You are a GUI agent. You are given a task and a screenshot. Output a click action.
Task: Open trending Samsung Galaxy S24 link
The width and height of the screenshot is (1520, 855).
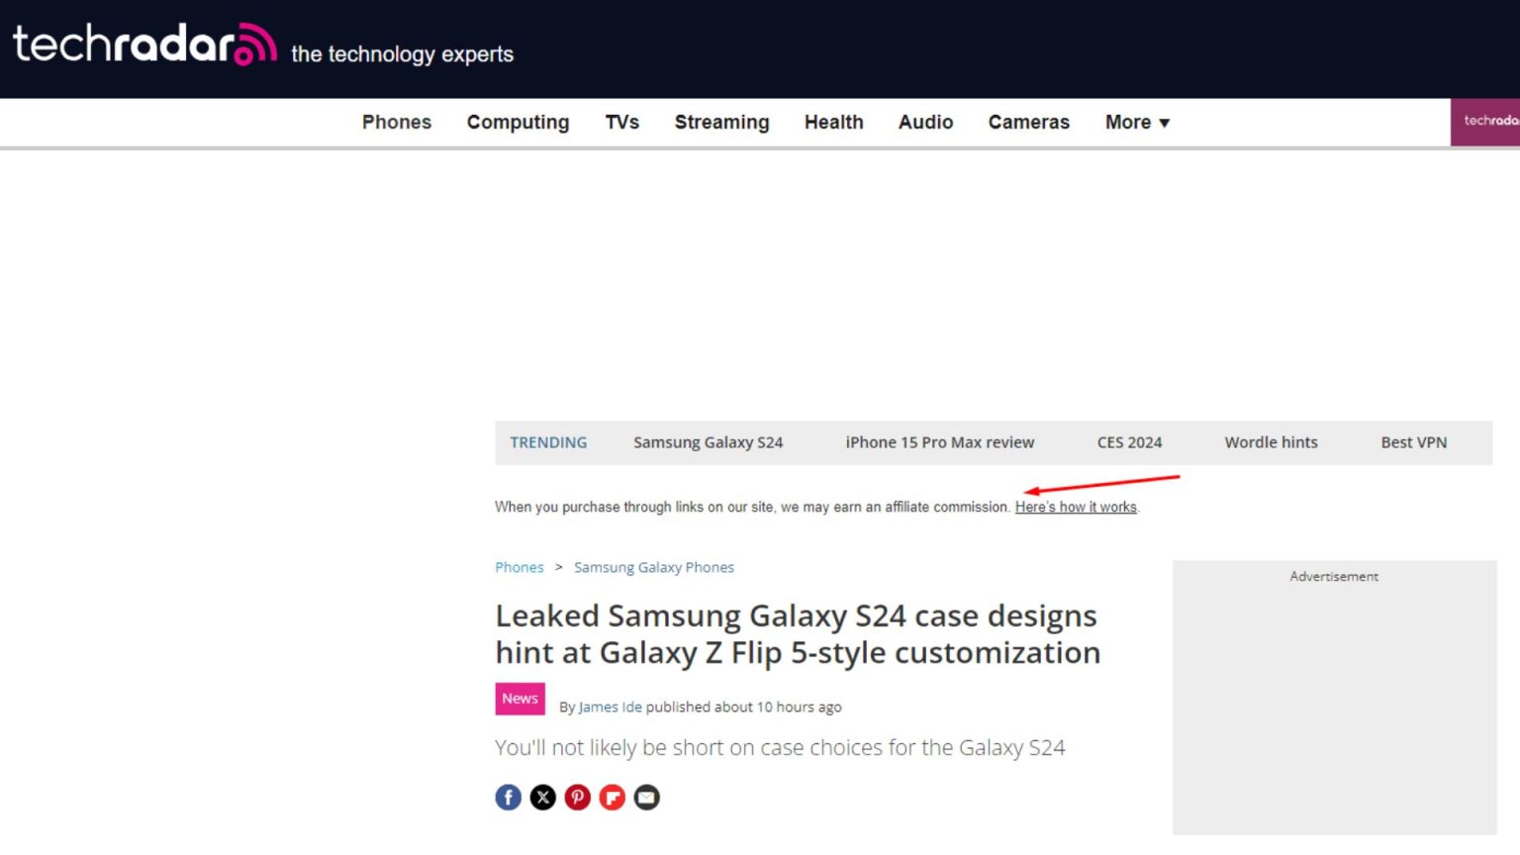click(708, 443)
